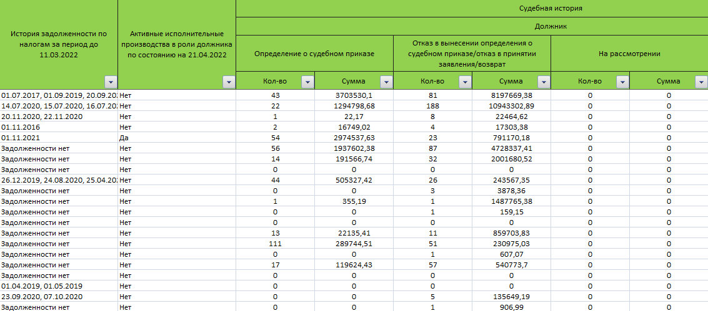Open filter dropdown for tax debt history column
Image resolution: width=708 pixels, height=311 pixels.
[x=111, y=82]
